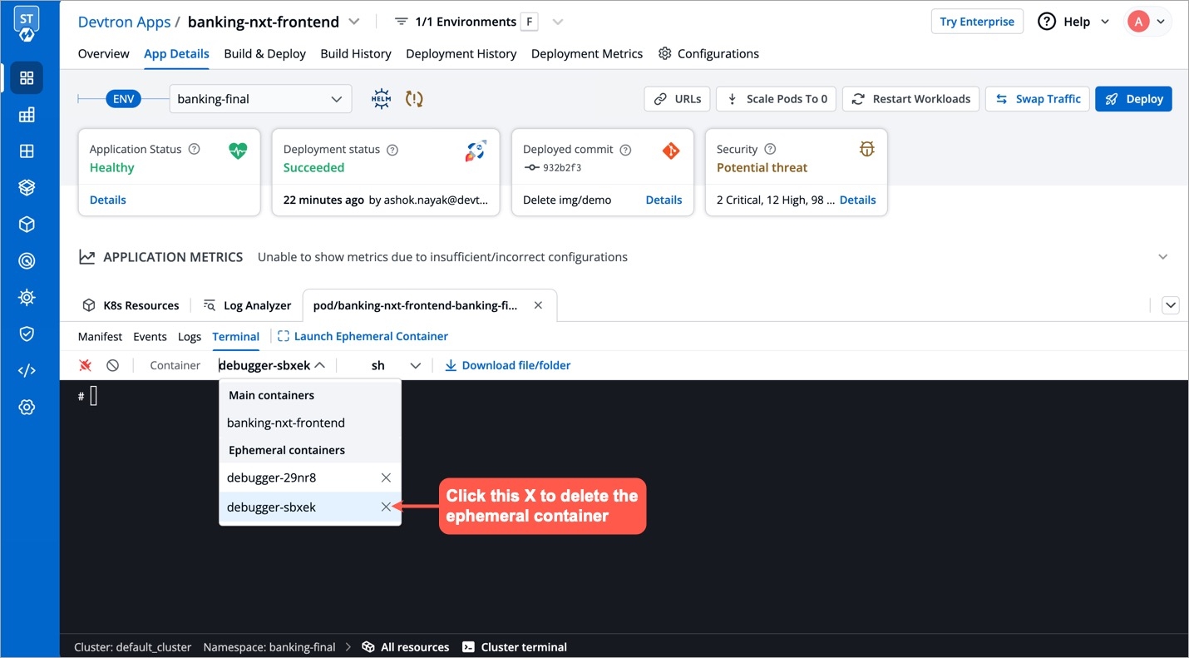Click the Helm chart icon
Screen dimensions: 1189x658
(x=381, y=99)
